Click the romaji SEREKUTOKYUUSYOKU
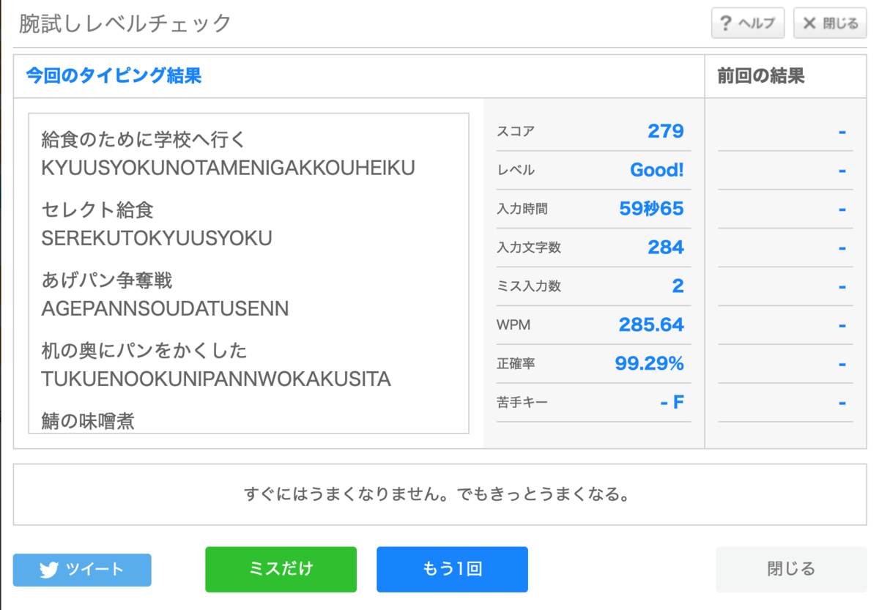879x610 pixels. coord(157,239)
